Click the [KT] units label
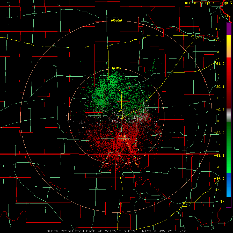Viewport: 233px width, 233px height. coord(221,18)
